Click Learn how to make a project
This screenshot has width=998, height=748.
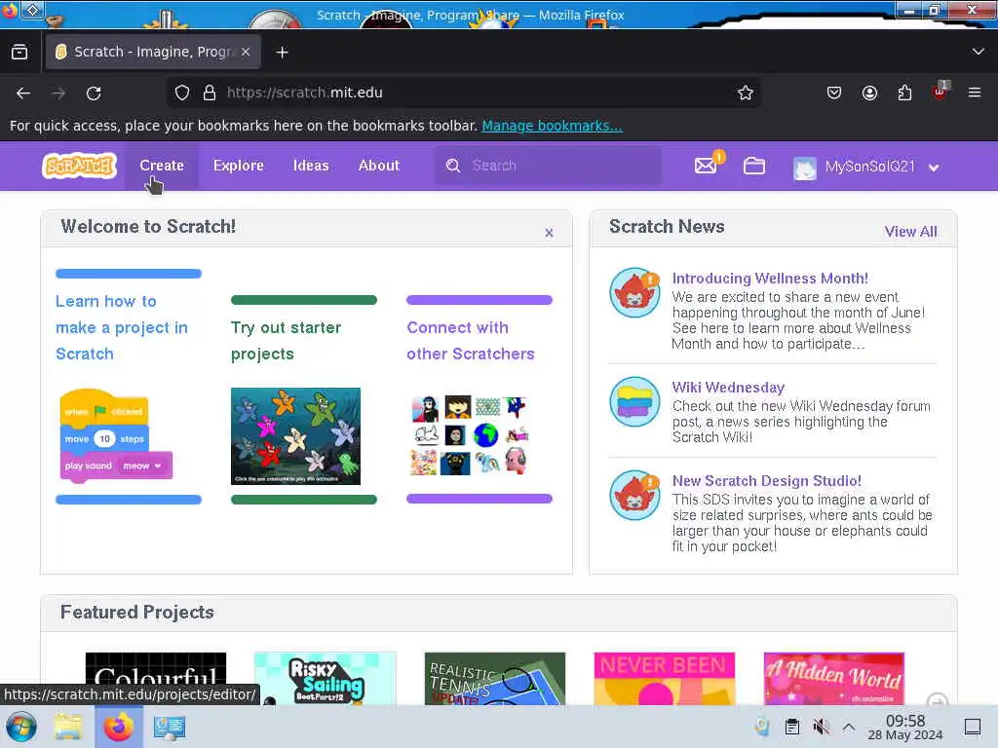[x=122, y=327]
